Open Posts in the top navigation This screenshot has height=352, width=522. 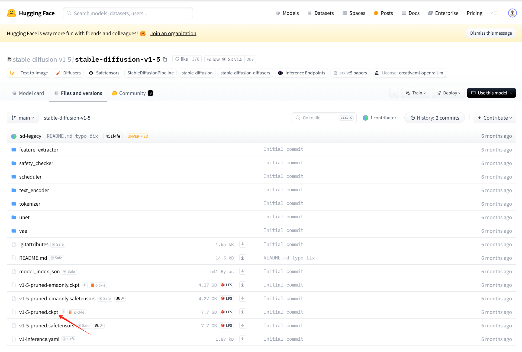(x=383, y=13)
